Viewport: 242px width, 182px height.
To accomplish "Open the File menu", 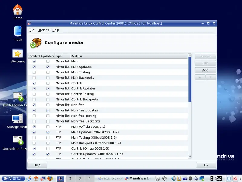I will point(32,30).
